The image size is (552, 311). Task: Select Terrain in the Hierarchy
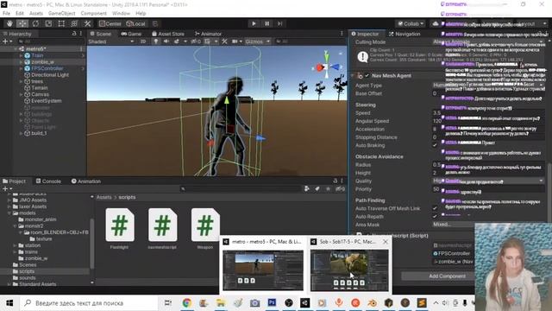tap(39, 88)
